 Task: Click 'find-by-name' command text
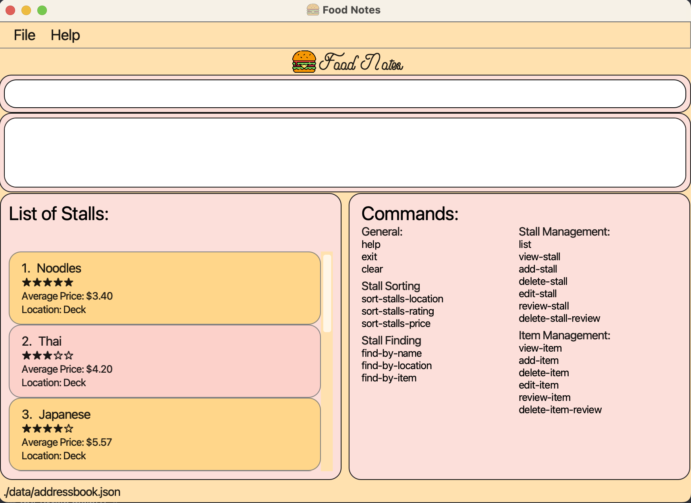click(392, 353)
